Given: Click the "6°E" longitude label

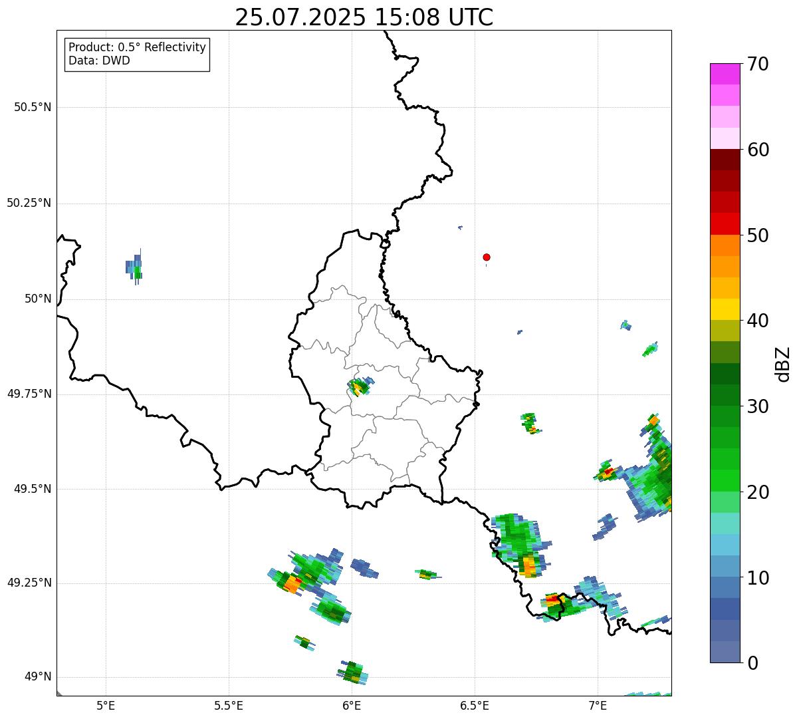Looking at the screenshot, I should pyautogui.click(x=352, y=706).
